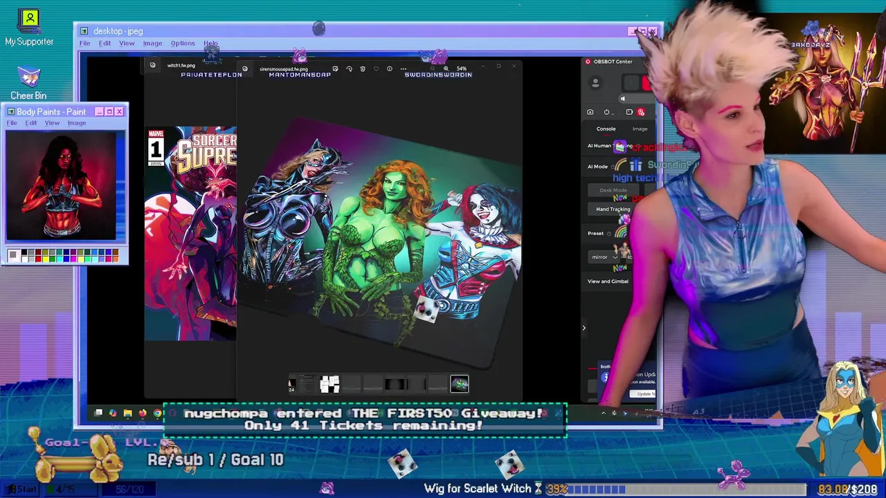Open the three-dot more menu in Photos
Screen dimensions: 886x498
(404, 68)
